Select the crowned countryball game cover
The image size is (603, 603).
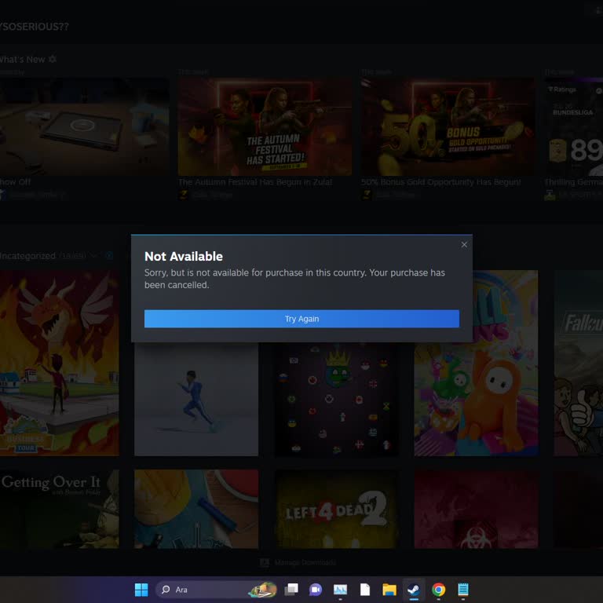pyautogui.click(x=336, y=399)
